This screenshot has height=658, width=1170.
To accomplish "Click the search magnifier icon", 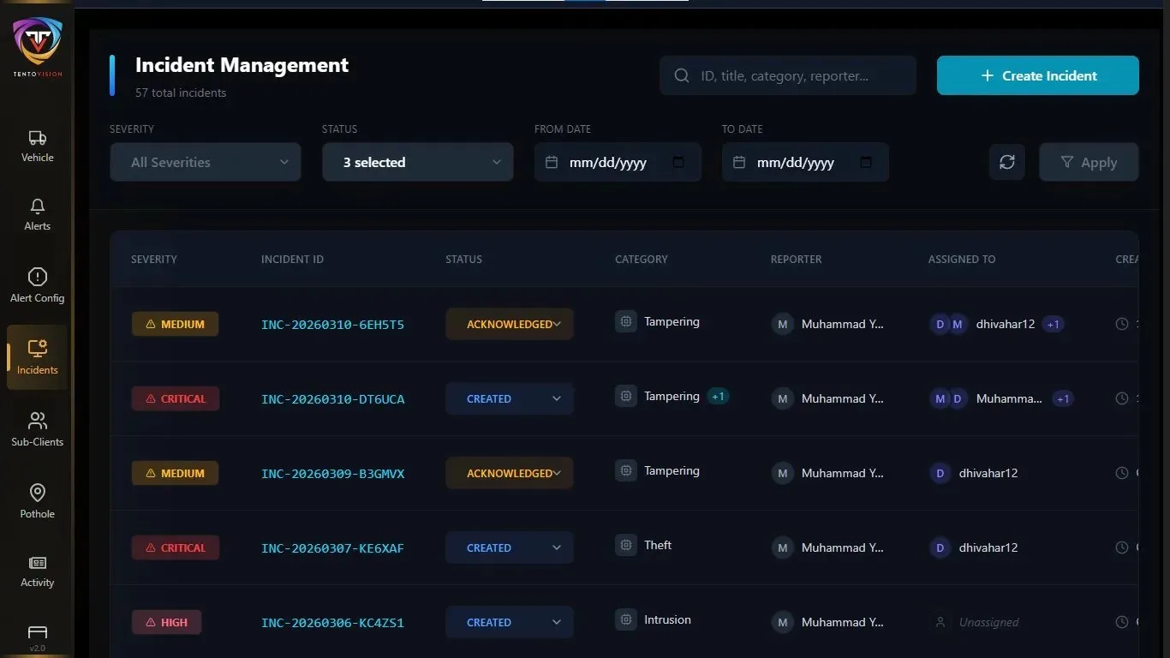I will 682,75.
